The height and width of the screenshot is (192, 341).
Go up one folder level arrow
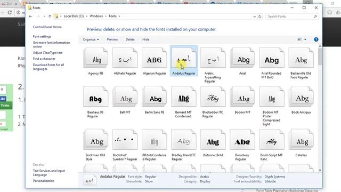tap(50, 17)
